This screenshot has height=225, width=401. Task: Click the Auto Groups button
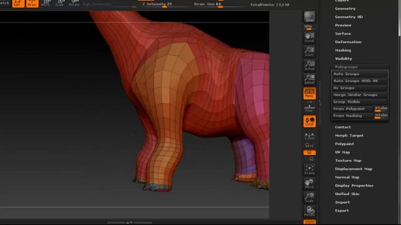[x=360, y=74]
